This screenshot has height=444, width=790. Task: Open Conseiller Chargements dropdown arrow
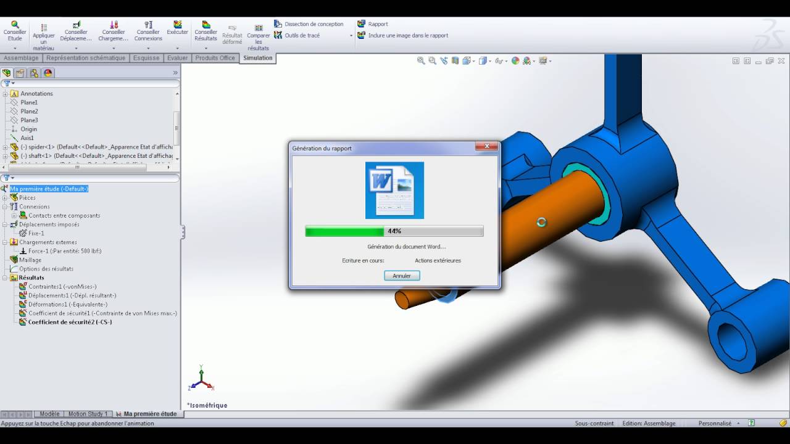tap(114, 48)
